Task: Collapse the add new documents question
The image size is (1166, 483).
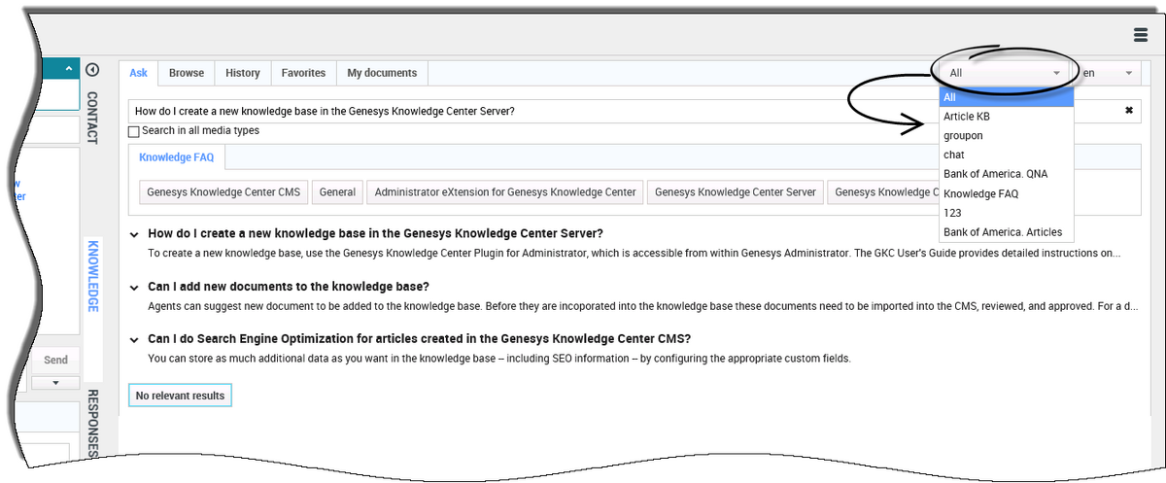Action: coord(134,287)
